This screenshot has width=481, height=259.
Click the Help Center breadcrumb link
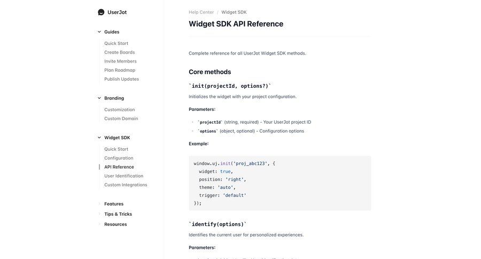pyautogui.click(x=201, y=12)
